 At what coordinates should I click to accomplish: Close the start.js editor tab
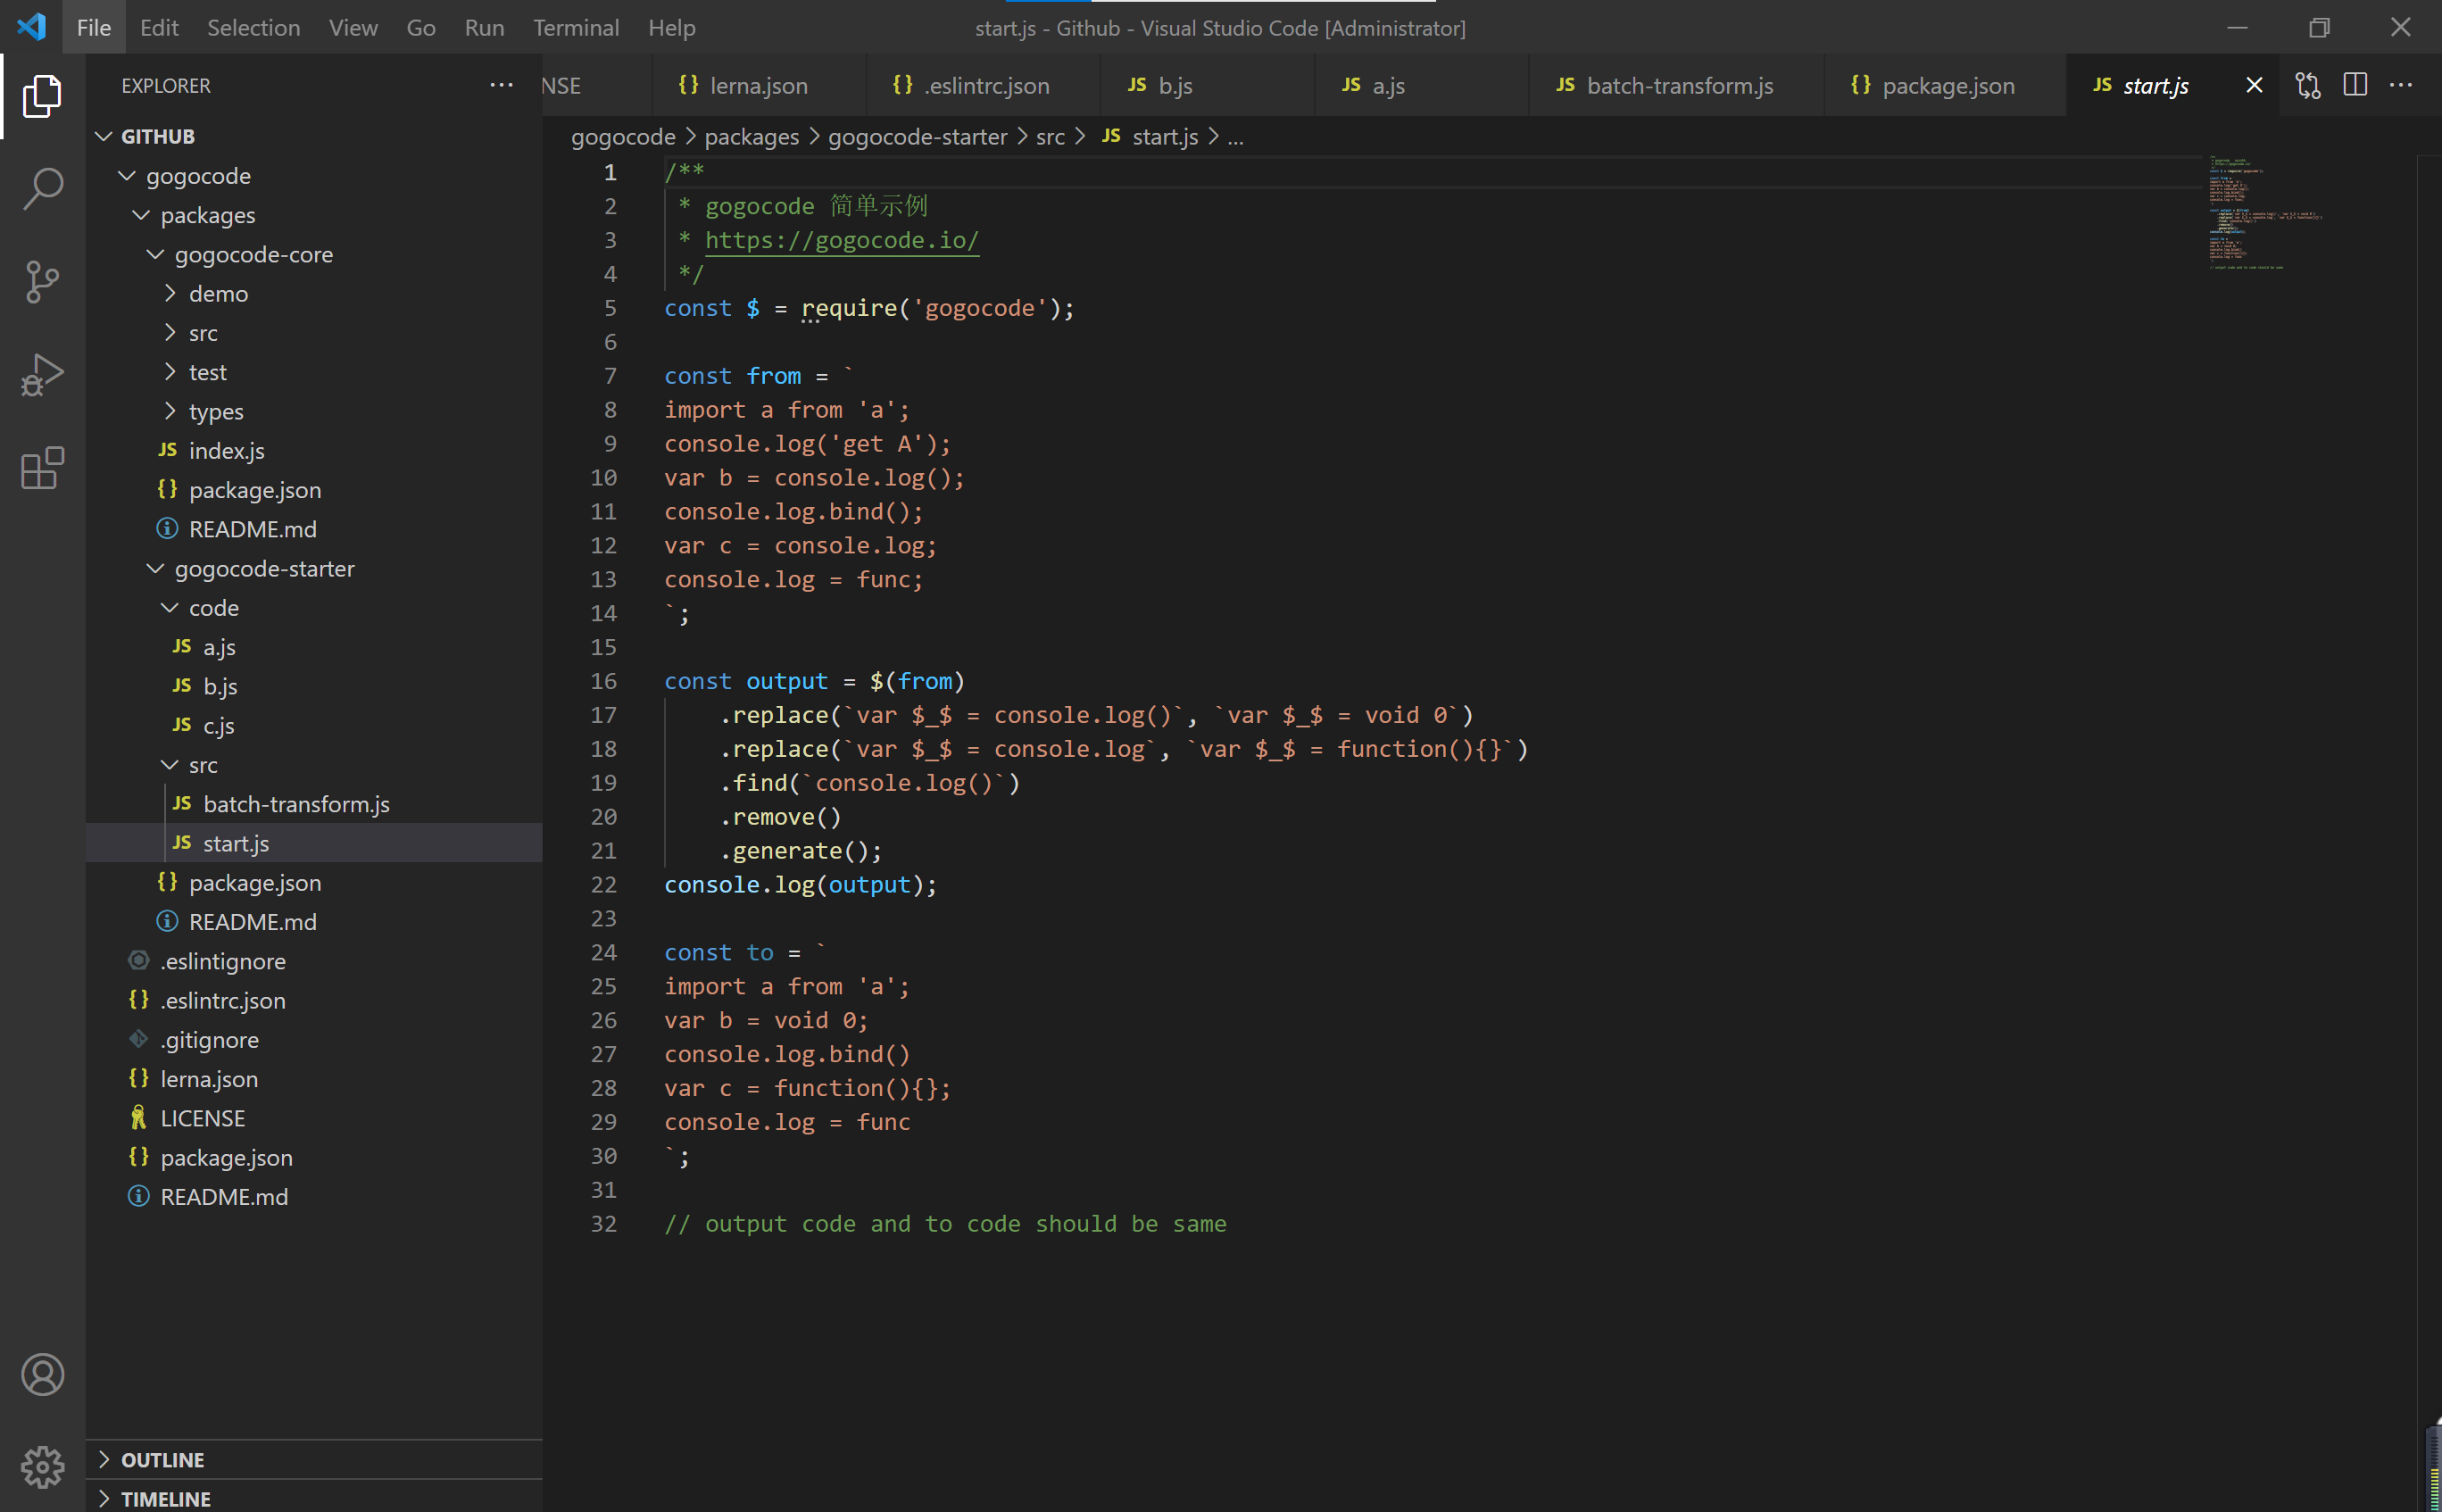(x=2254, y=85)
